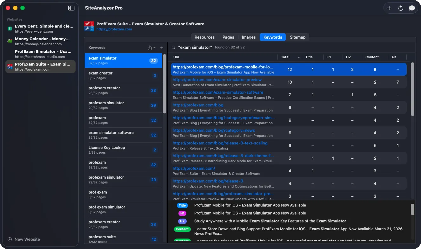Select the 'prof exam simulator' keyword

point(123,209)
